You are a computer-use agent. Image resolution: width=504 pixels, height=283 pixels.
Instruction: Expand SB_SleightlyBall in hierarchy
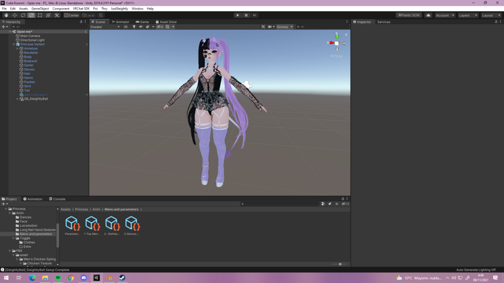click(x=18, y=99)
